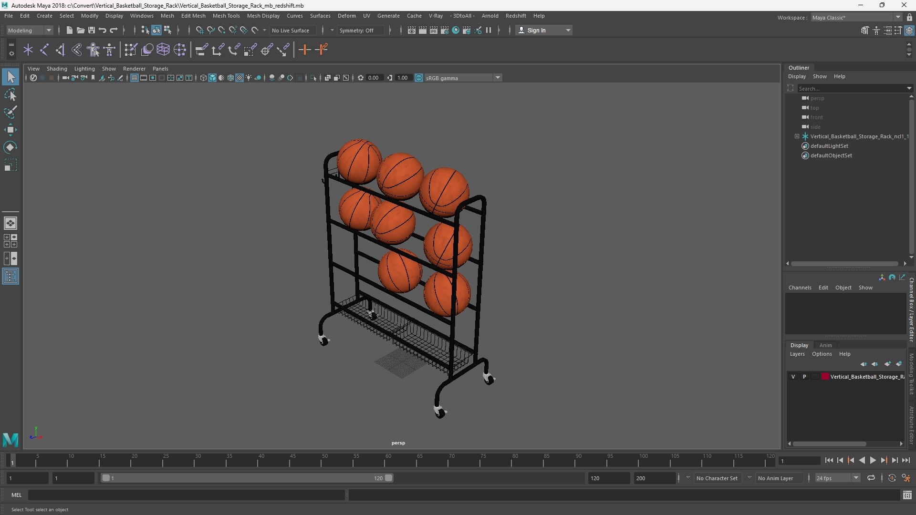Select the defaultLightSet item in Outliner
This screenshot has height=515, width=916.
829,146
